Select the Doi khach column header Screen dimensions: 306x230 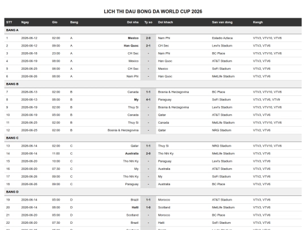coord(165,22)
